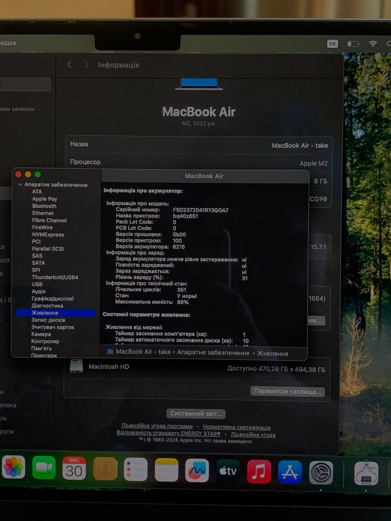Select Контролер in hardware list
The width and height of the screenshot is (391, 521).
pyautogui.click(x=46, y=341)
